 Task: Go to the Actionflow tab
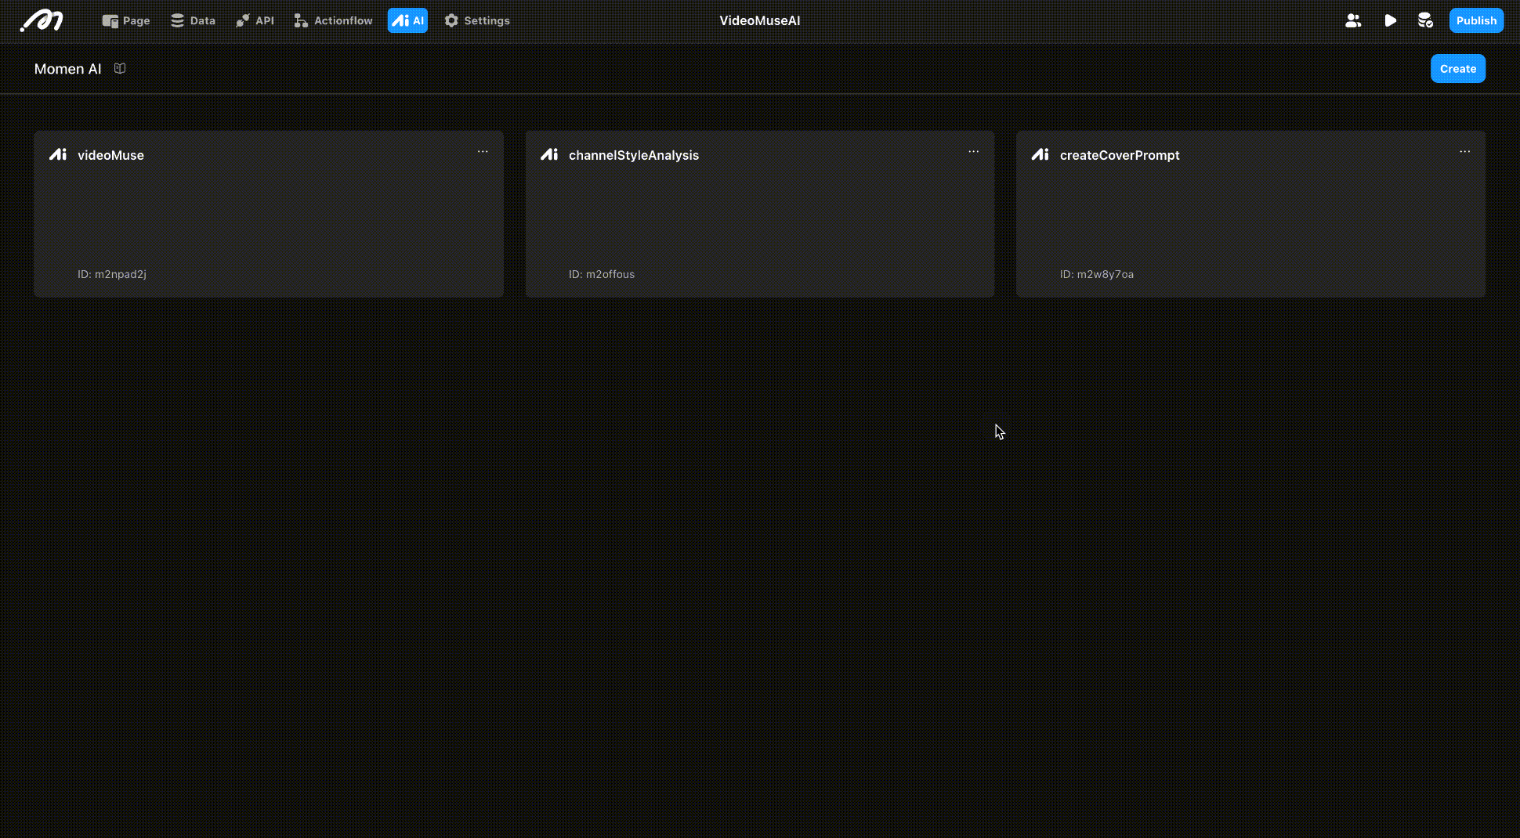333,20
